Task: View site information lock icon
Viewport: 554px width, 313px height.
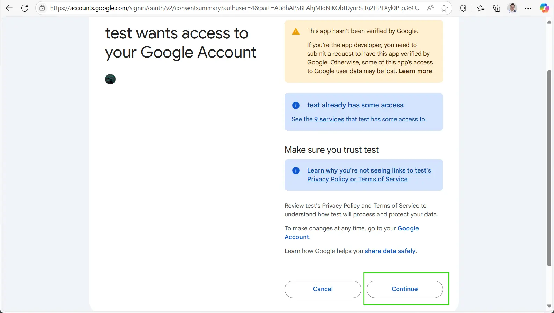Action: pos(42,8)
